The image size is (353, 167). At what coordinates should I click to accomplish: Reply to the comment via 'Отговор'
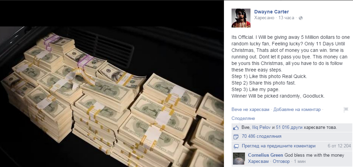pos(281,162)
